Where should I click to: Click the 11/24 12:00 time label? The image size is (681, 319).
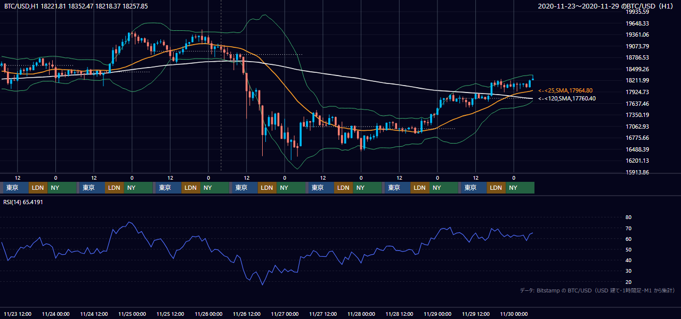[x=94, y=314]
